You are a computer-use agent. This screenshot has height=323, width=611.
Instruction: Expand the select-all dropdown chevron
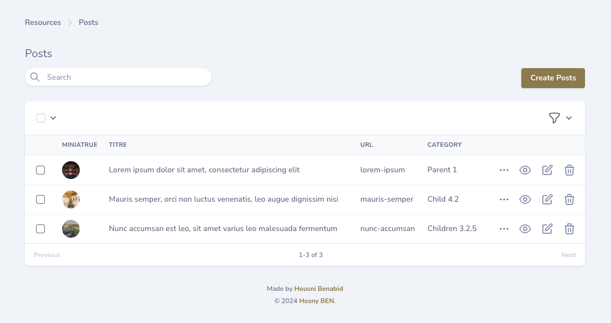click(x=53, y=117)
